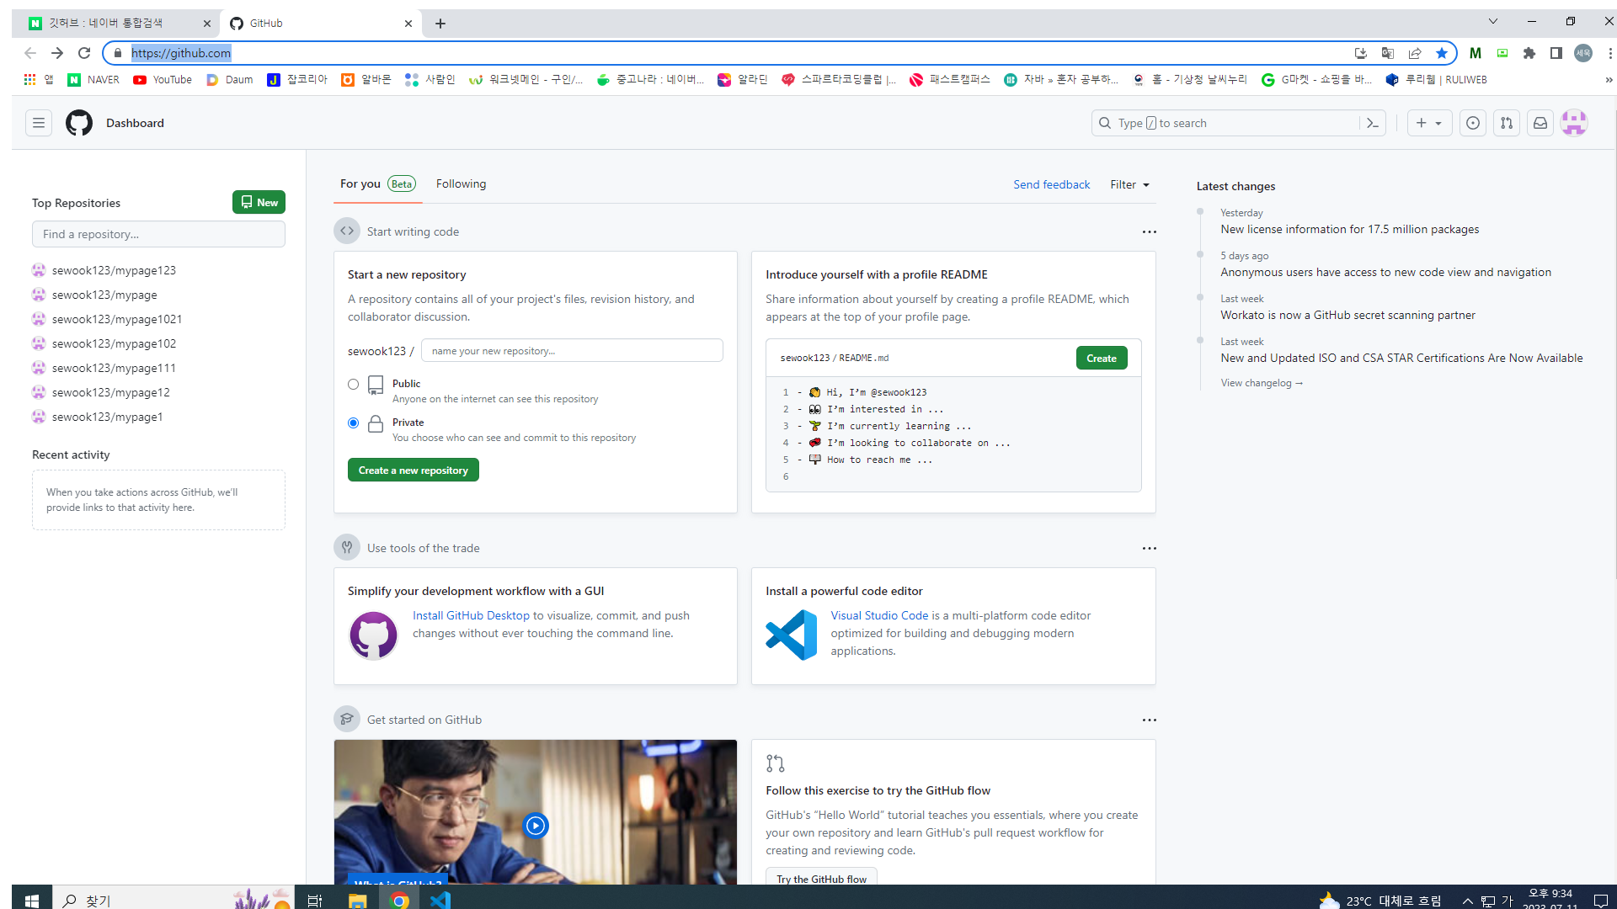Open the Issues icon in header
Image resolution: width=1617 pixels, height=909 pixels.
pos(1473,123)
